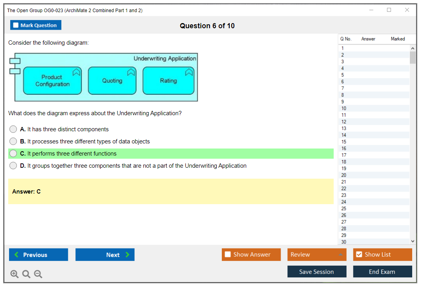The height and width of the screenshot is (288, 422).
Task: Click the zoom reset magnifier icon
Action: pyautogui.click(x=26, y=274)
